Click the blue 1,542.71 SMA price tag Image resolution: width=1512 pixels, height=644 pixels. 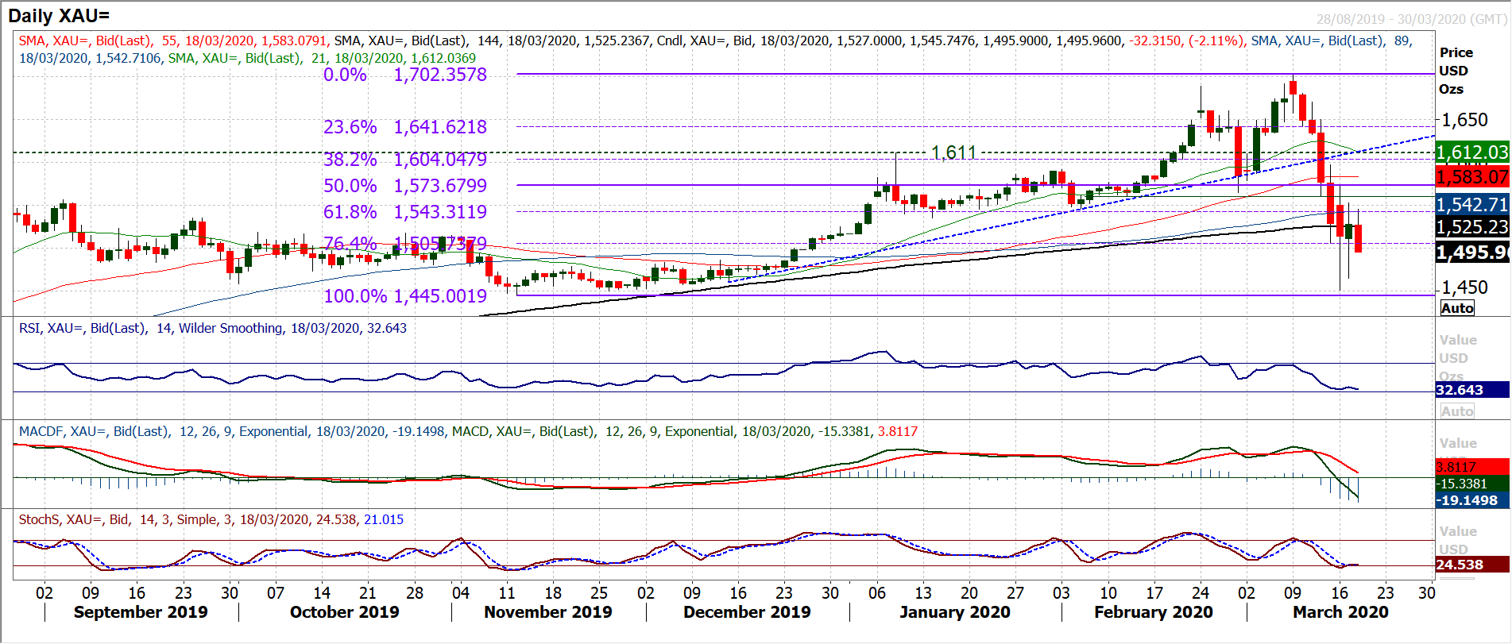tap(1472, 204)
